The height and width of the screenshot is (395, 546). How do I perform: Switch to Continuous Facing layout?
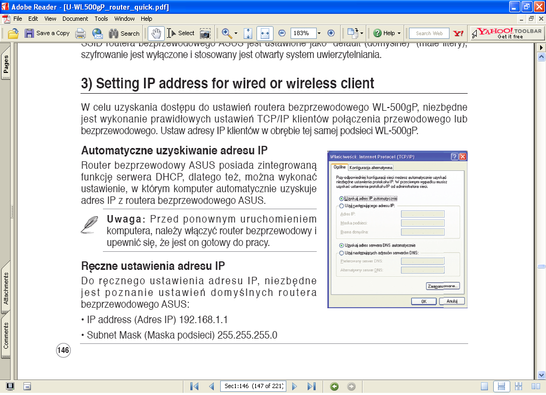(519, 386)
